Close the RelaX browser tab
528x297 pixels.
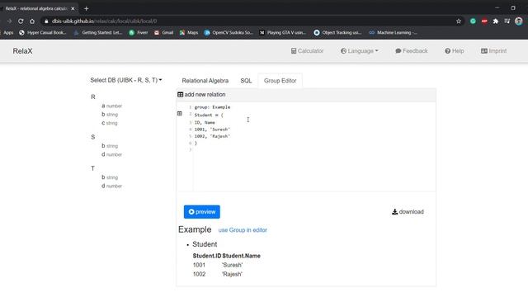tap(73, 8)
